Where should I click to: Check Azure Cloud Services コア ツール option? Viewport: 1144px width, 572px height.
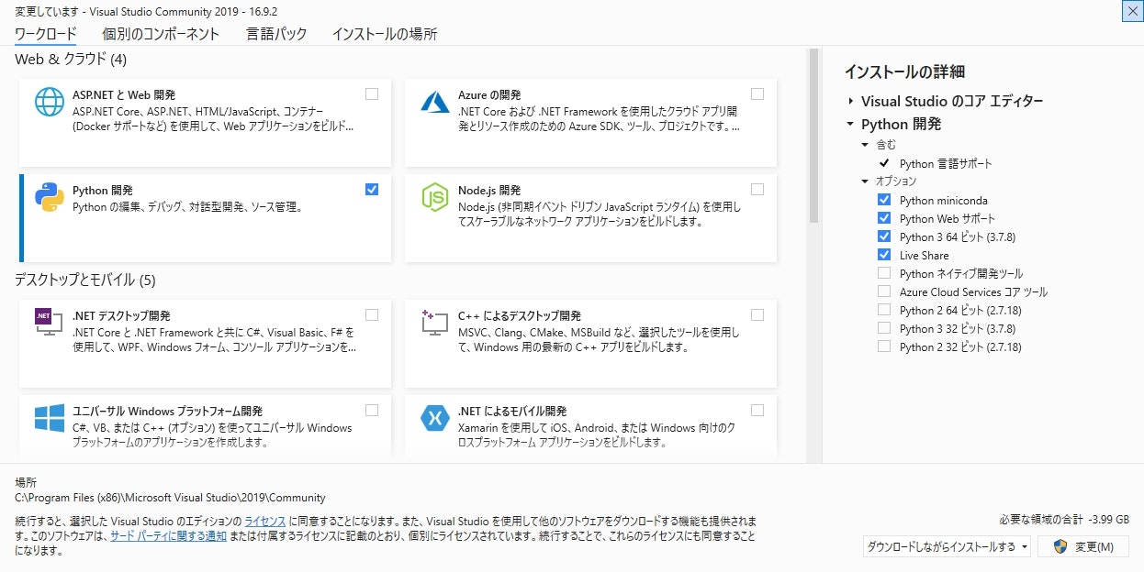coord(884,291)
